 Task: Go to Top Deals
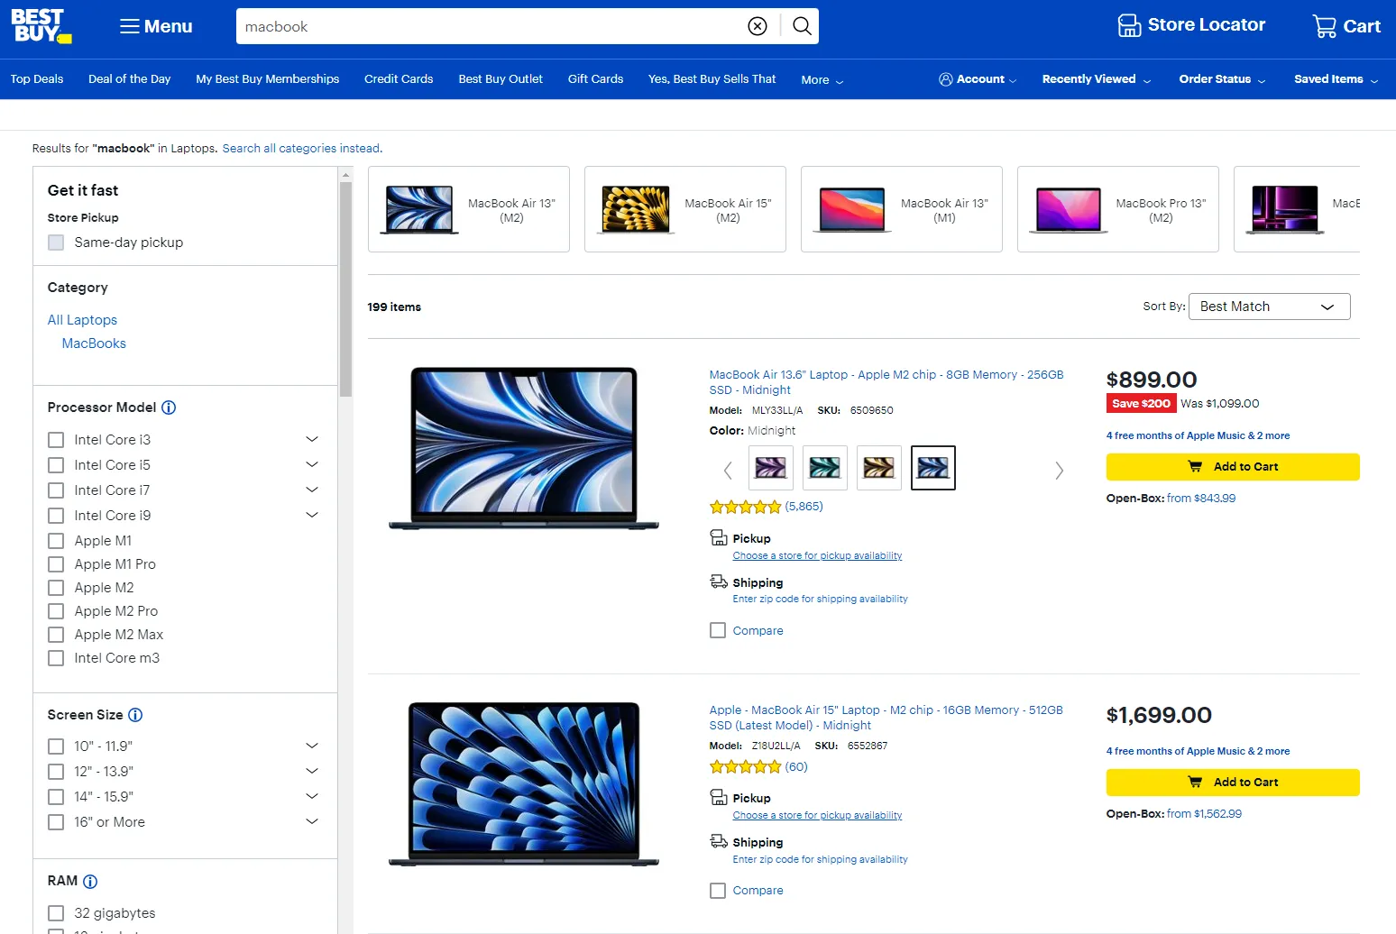click(37, 79)
